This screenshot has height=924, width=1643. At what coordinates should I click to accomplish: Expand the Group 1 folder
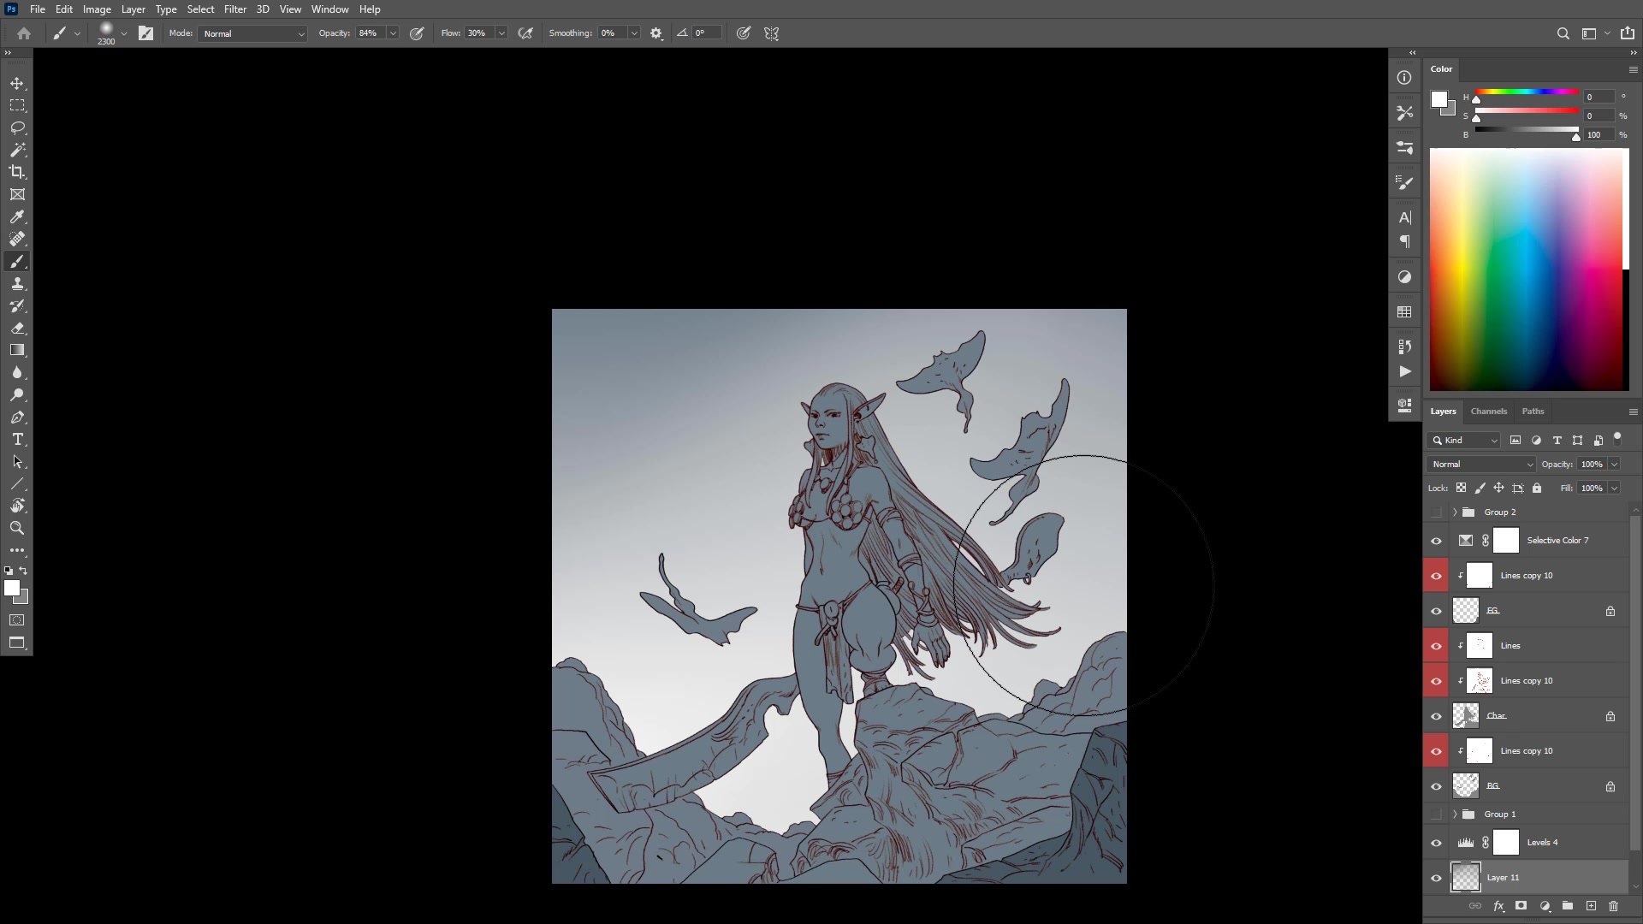pyautogui.click(x=1454, y=814)
